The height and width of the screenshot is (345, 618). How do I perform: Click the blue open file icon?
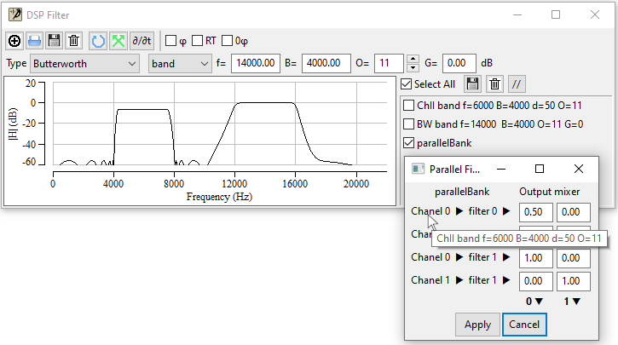tap(34, 40)
